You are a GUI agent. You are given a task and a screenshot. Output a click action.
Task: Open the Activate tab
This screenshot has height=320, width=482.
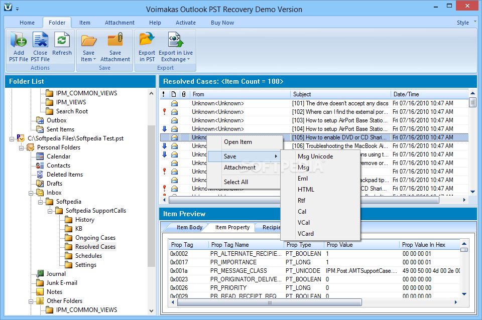185,23
